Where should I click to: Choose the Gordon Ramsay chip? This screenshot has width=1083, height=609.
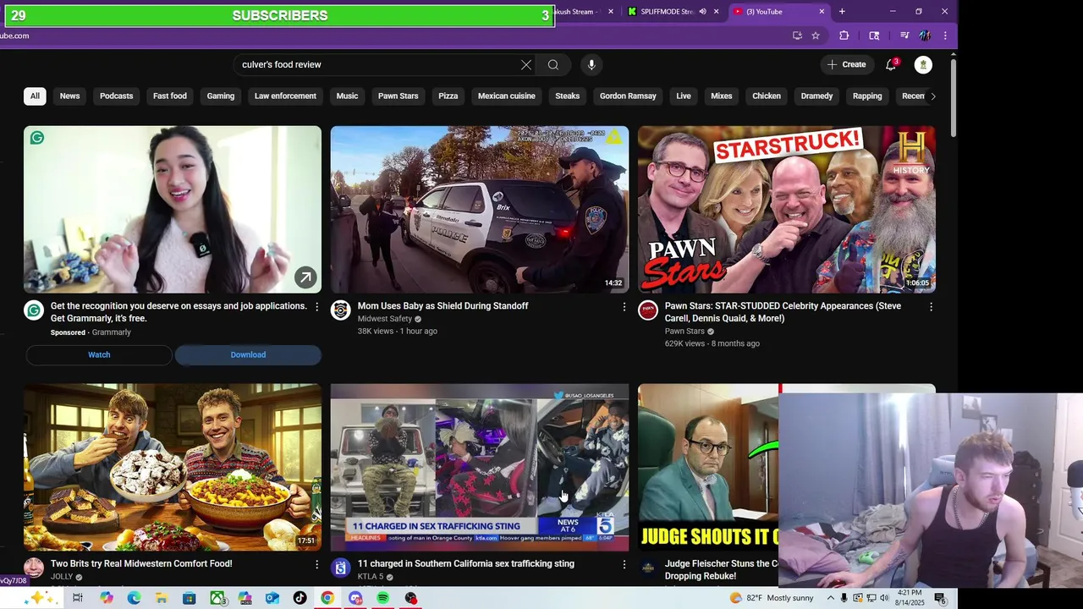[628, 96]
